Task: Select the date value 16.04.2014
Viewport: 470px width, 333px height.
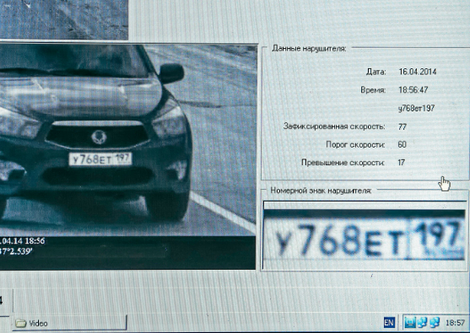Action: click(x=417, y=72)
